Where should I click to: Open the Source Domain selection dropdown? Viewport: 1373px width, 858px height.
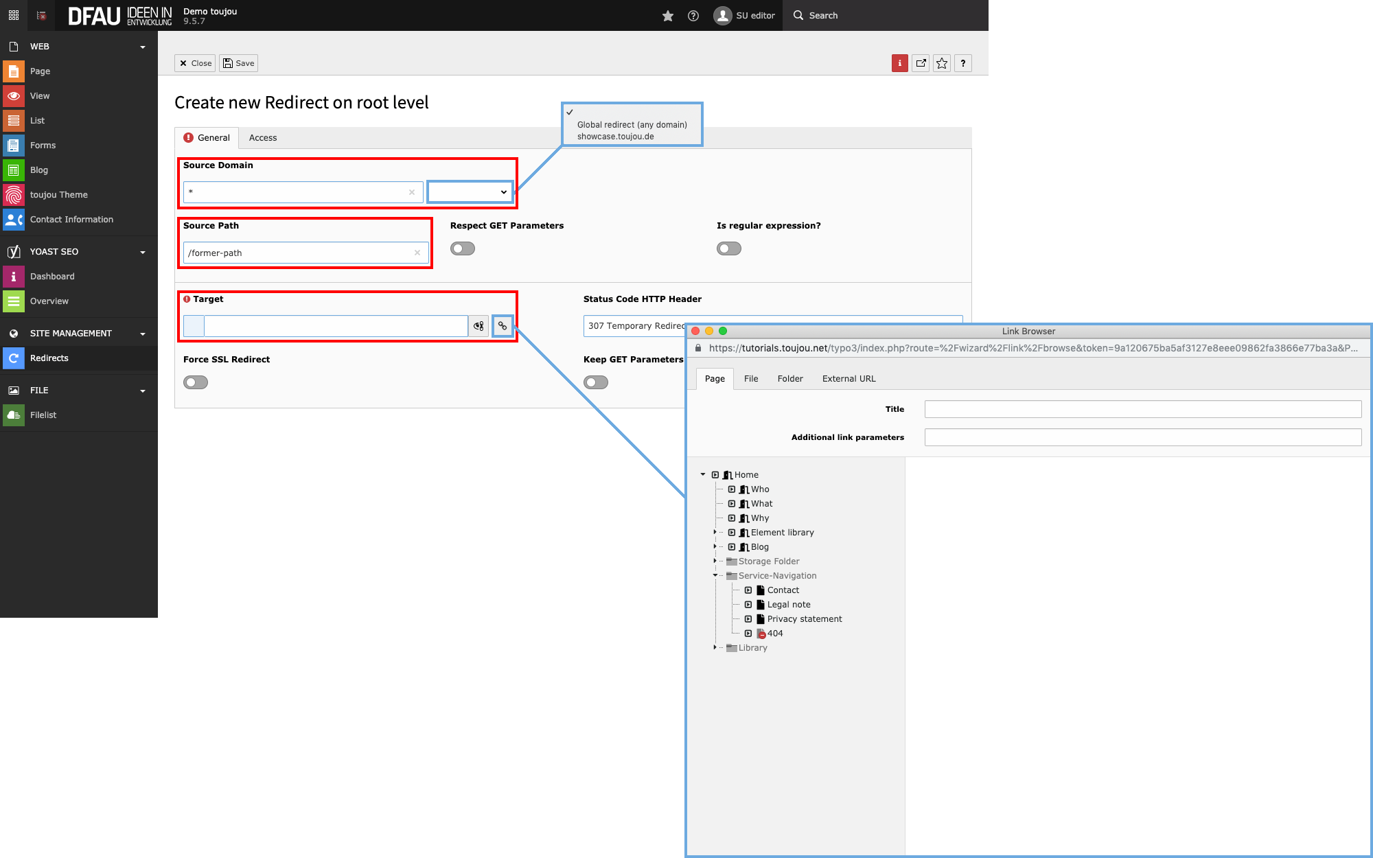[470, 192]
